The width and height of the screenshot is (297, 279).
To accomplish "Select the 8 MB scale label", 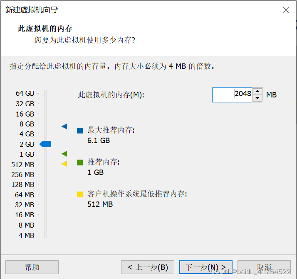I will [26, 226].
